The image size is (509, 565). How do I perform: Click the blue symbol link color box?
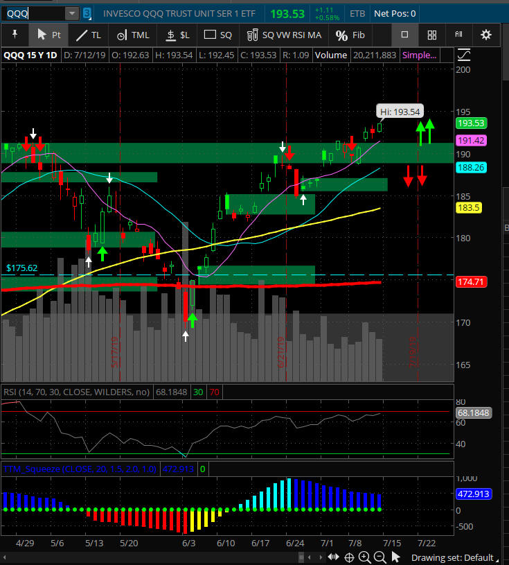87,13
